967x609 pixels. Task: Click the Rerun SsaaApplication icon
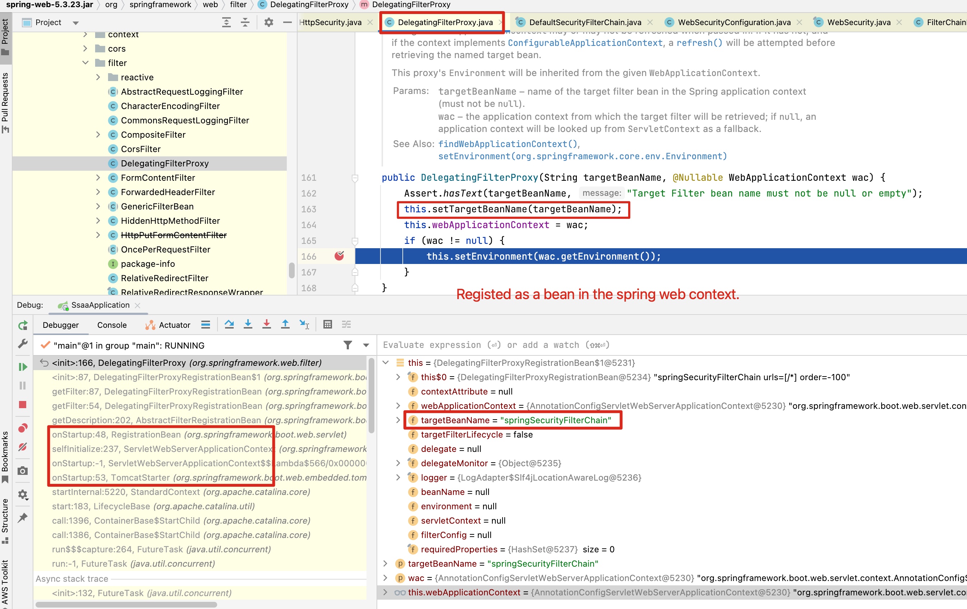[x=23, y=325]
